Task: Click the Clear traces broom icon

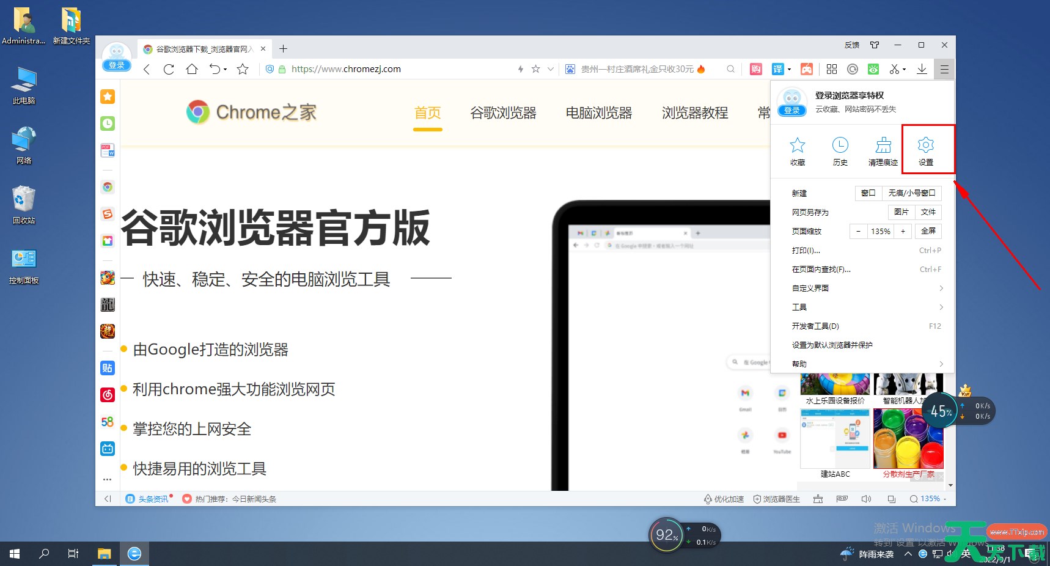Action: coord(883,150)
